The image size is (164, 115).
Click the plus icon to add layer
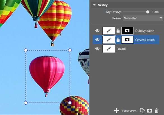(117, 111)
